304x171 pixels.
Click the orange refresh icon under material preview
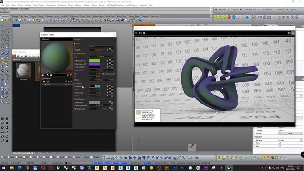pyautogui.click(x=71, y=75)
